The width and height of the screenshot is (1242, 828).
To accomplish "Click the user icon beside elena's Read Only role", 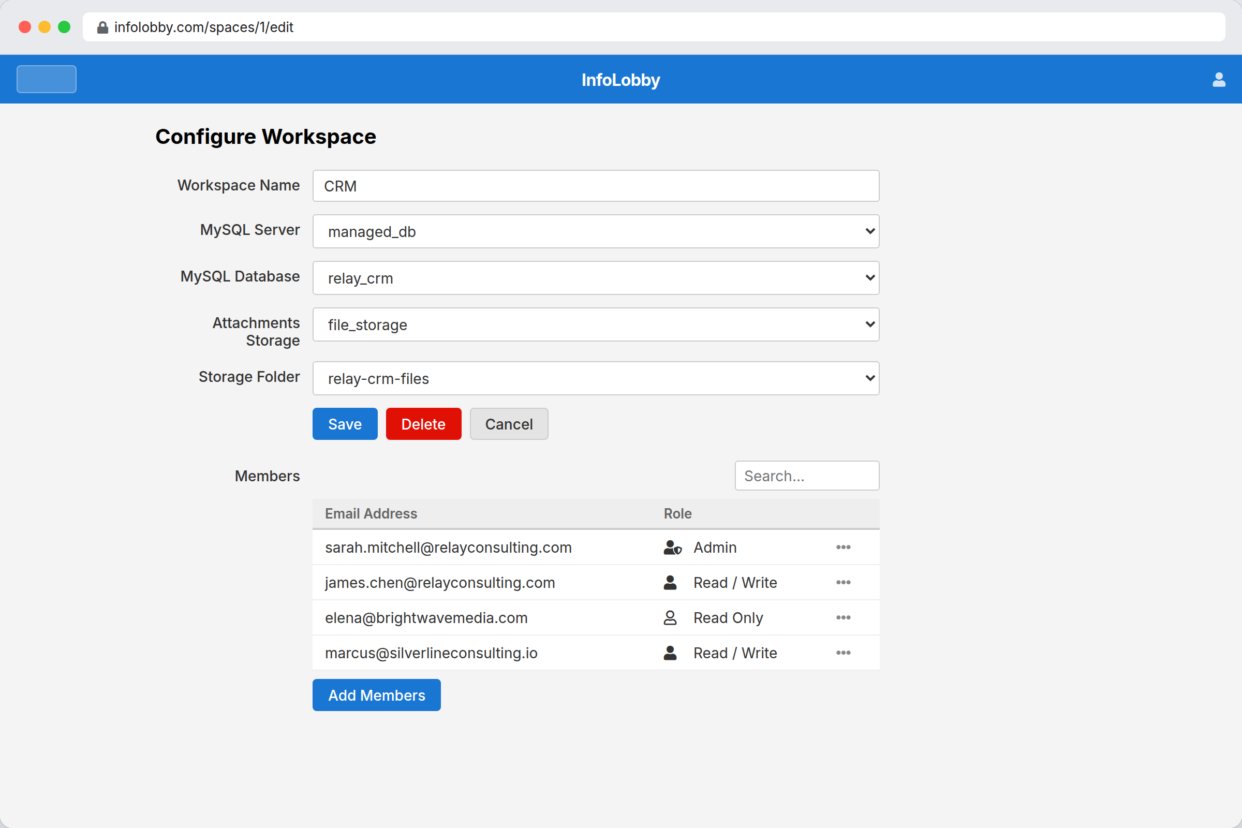I will 670,617.
